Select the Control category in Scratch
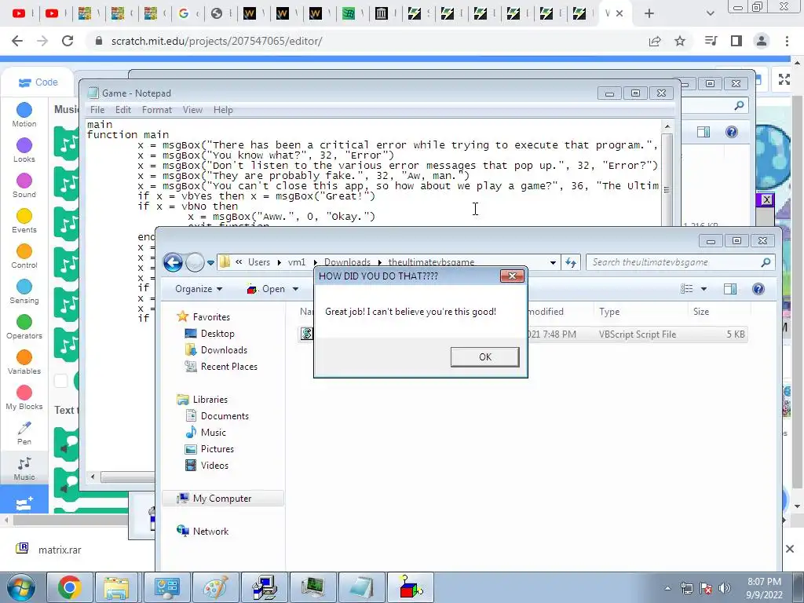Image resolution: width=804 pixels, height=603 pixels. click(24, 257)
